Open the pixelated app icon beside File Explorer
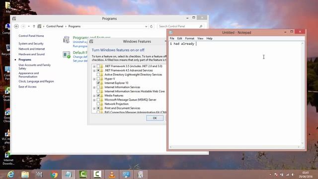The width and height of the screenshot is (318, 179). [x=39, y=175]
